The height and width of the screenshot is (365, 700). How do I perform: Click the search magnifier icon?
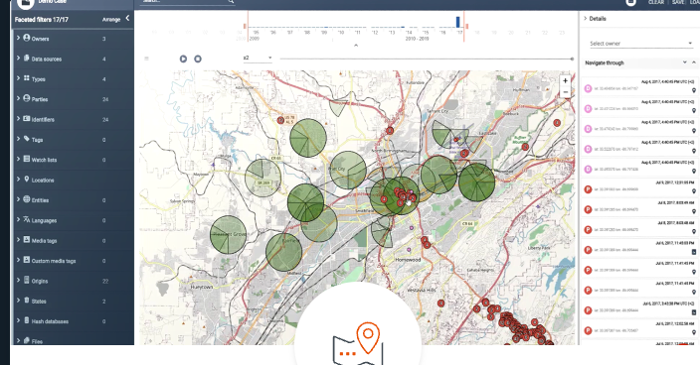click(231, 1)
